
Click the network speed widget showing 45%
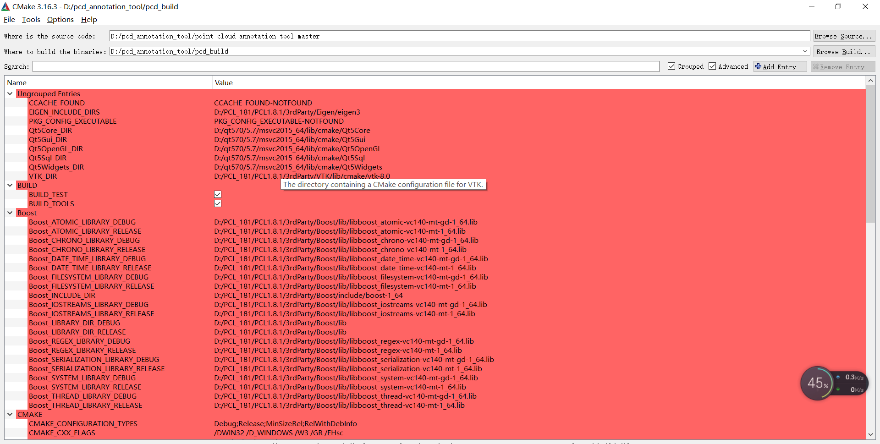click(834, 383)
